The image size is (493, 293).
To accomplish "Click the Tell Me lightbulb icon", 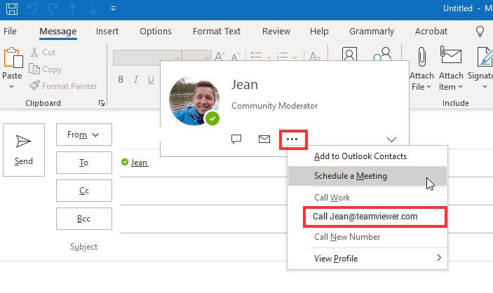I will (480, 31).
